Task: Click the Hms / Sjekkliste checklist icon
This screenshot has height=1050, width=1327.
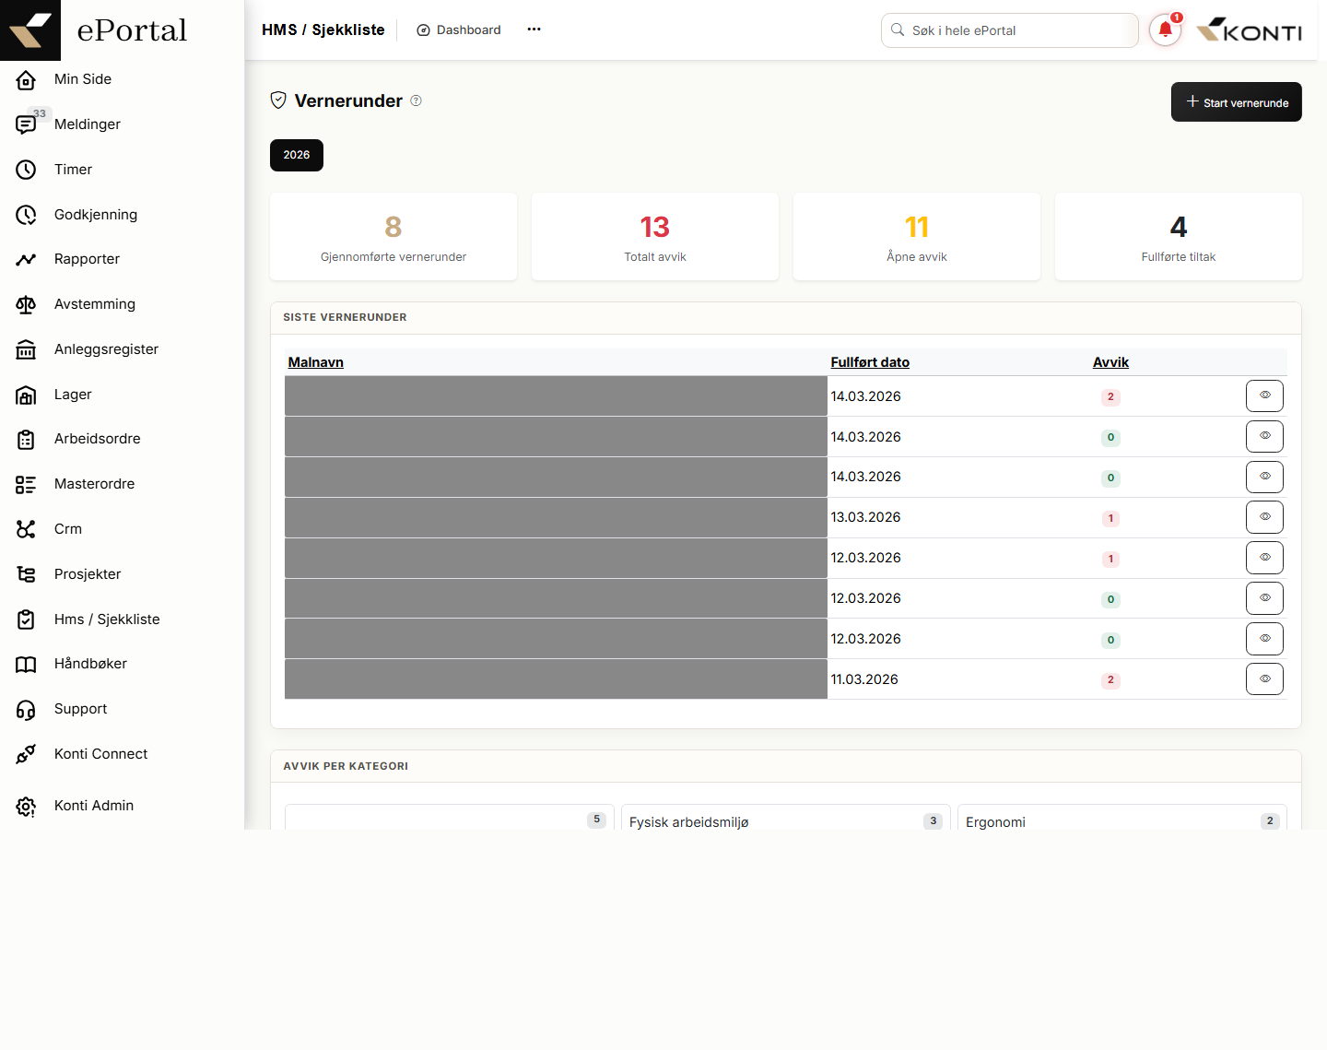Action: [x=26, y=619]
